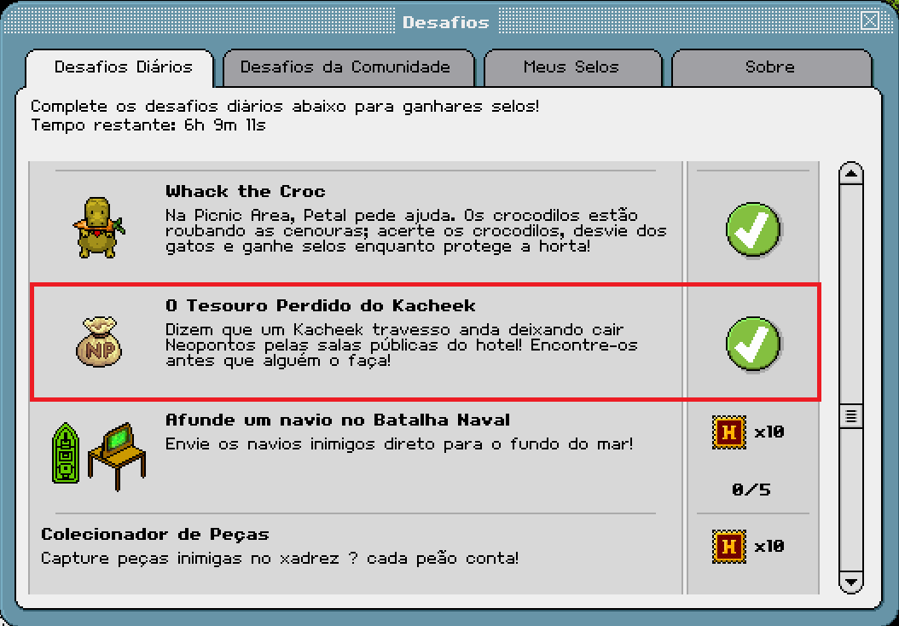
Task: Click the Colecionador de Peças stamp icon
Action: (x=729, y=547)
